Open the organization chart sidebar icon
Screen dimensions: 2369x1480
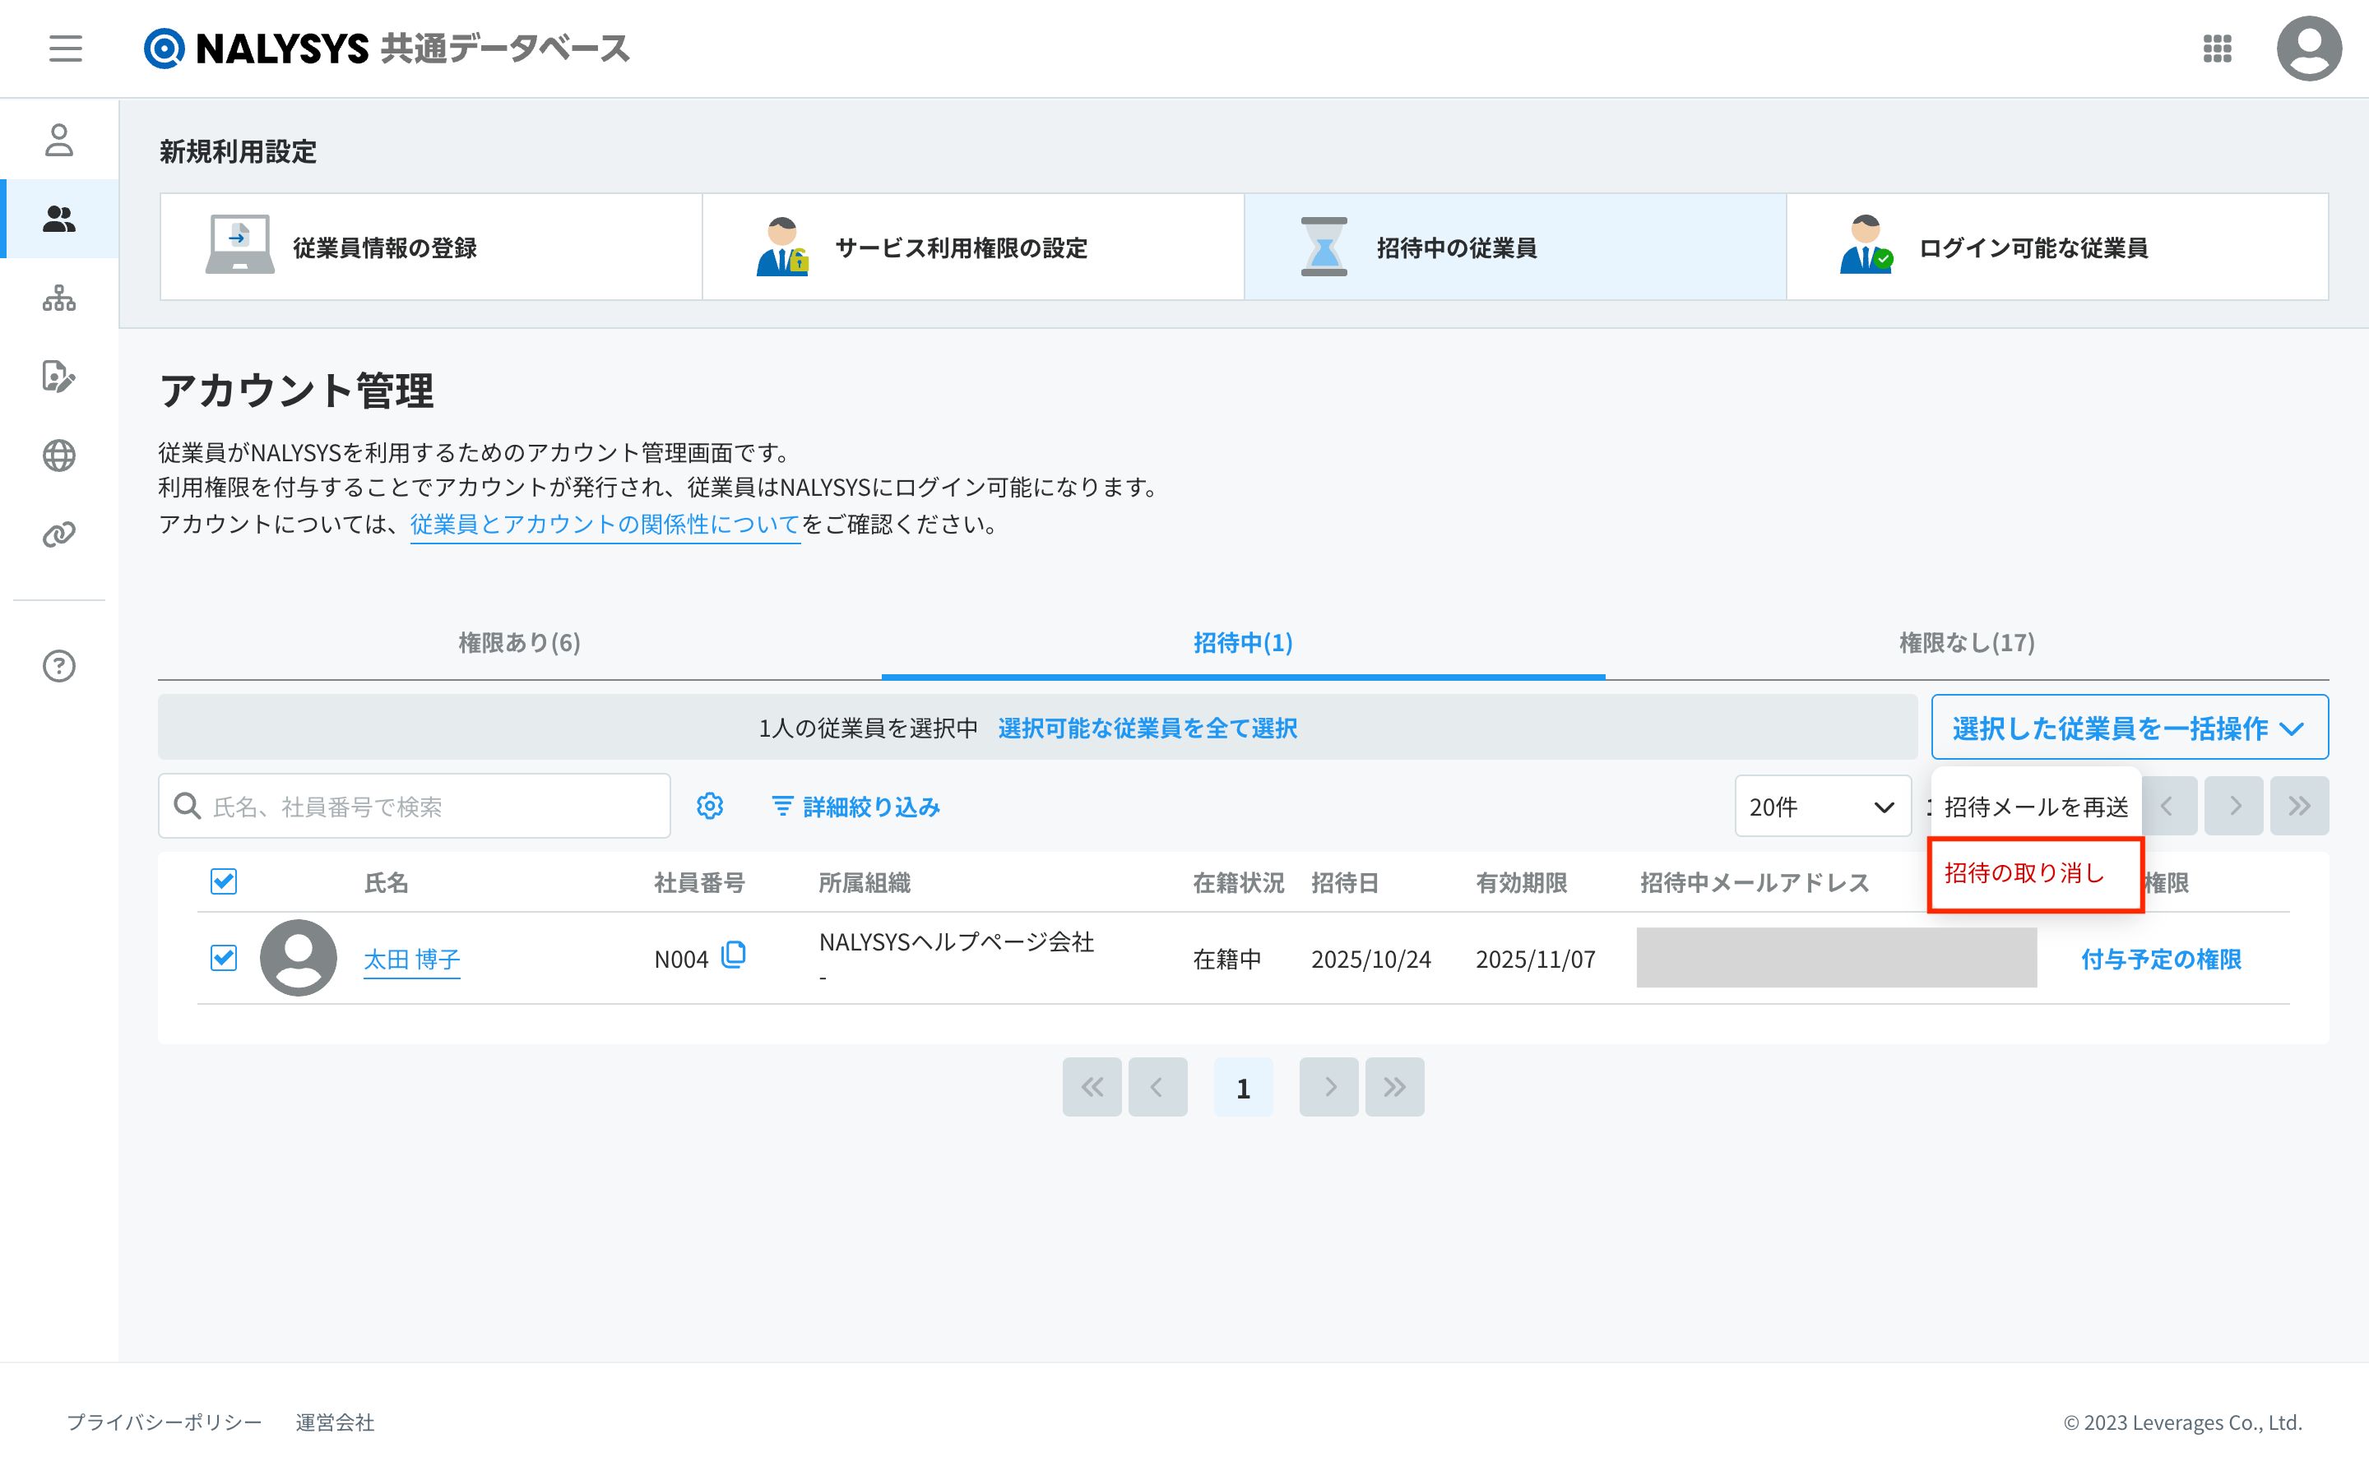click(x=58, y=298)
